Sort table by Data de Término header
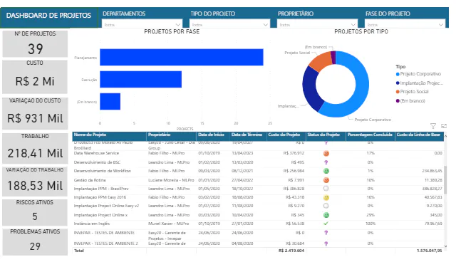This screenshot has height=262, width=461. (x=247, y=135)
